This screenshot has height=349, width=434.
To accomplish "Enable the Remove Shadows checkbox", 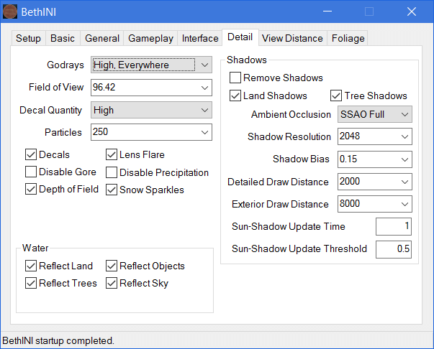I will click(235, 78).
